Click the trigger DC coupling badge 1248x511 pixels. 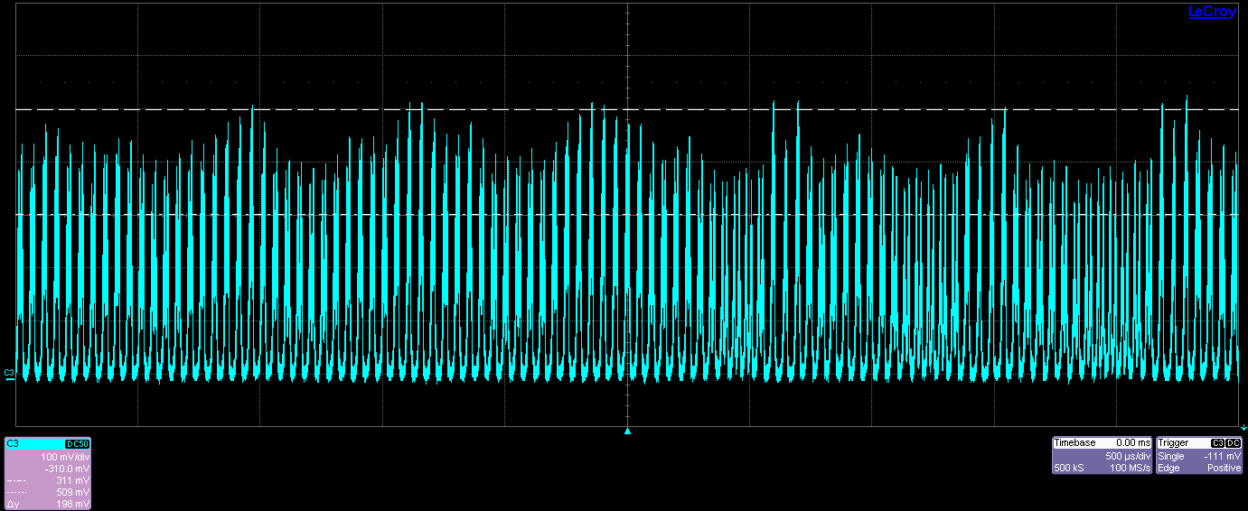1234,443
